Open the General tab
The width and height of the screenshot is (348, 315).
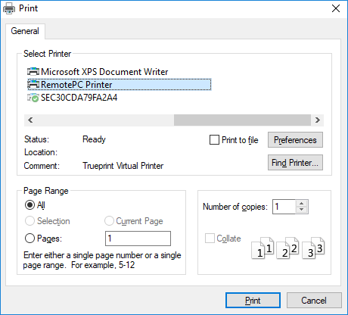tap(25, 31)
